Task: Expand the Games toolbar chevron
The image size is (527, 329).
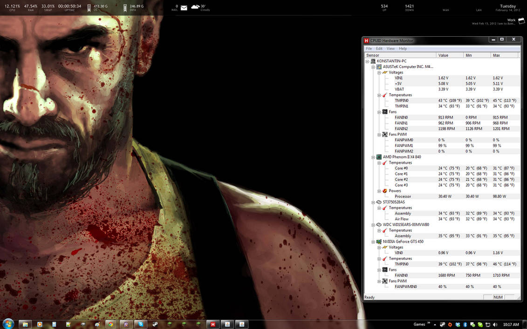Action: pos(429,322)
